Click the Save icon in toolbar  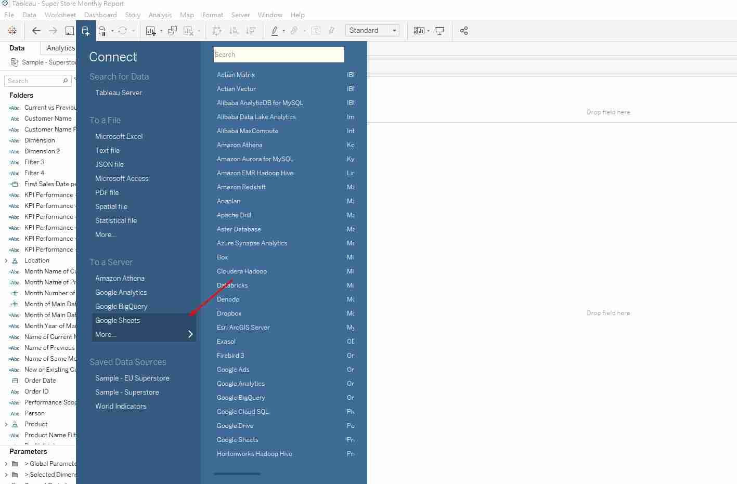[69, 31]
